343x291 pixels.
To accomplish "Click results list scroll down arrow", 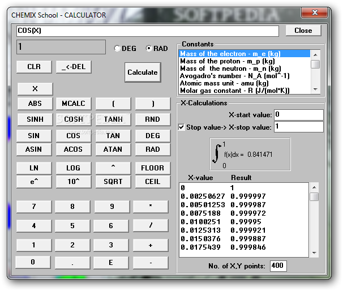I will click(314, 253).
